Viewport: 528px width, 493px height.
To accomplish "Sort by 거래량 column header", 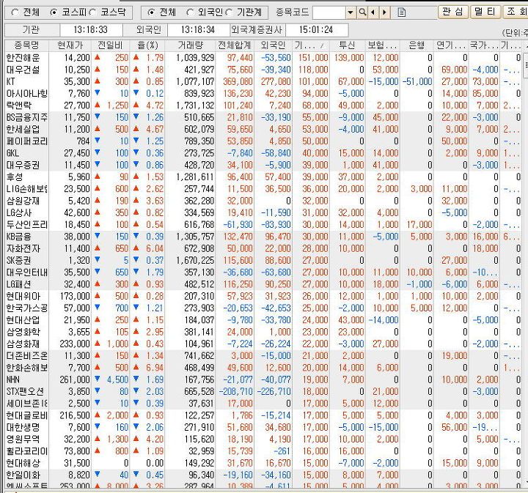I will tap(190, 45).
